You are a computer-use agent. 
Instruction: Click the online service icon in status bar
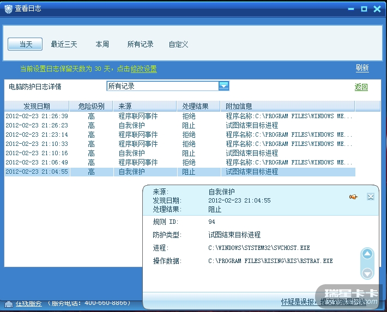9,304
